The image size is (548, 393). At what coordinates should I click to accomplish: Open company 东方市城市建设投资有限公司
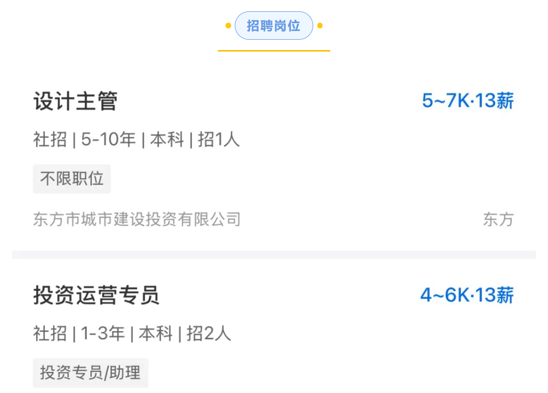pyautogui.click(x=137, y=219)
